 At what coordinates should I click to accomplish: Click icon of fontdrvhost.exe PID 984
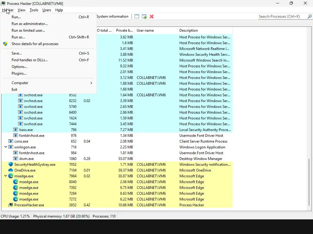tap(16, 153)
